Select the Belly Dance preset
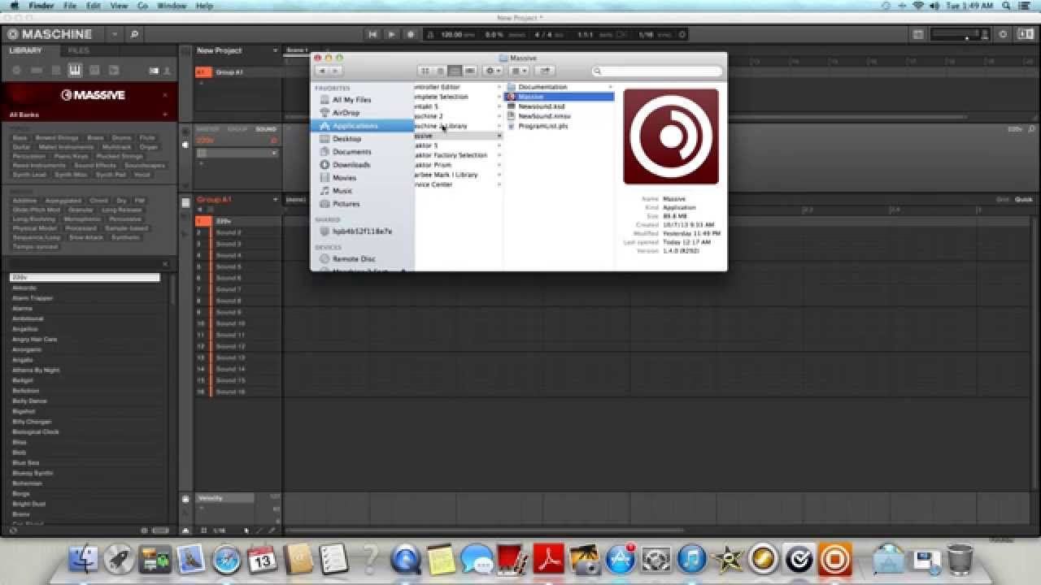Screen dimensions: 1041x585 (85, 401)
